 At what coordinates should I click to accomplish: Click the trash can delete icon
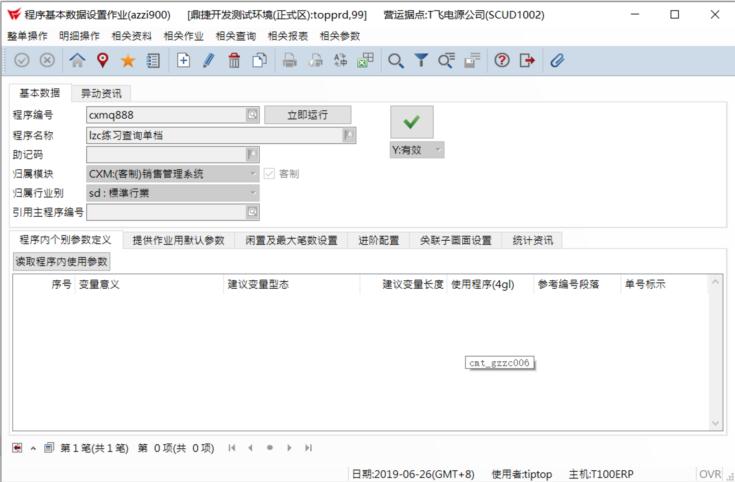click(x=234, y=61)
